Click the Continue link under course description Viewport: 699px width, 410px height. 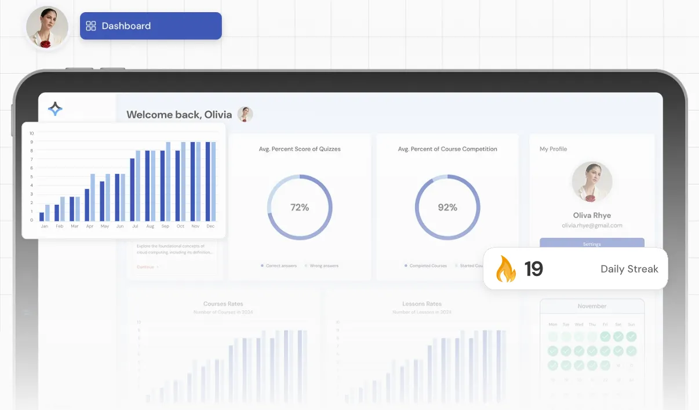tap(147, 267)
